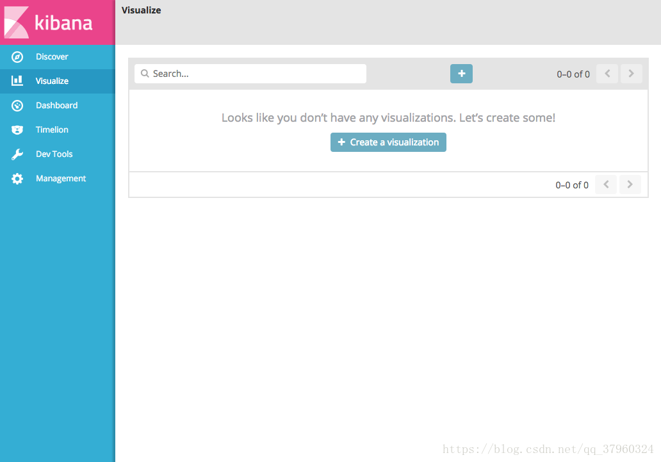The image size is (661, 462).
Task: Navigate to Dashboard
Action: point(58,106)
